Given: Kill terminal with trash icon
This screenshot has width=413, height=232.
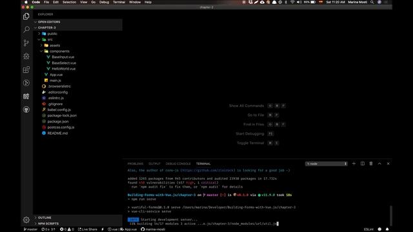Looking at the screenshot, I should point(371,164).
